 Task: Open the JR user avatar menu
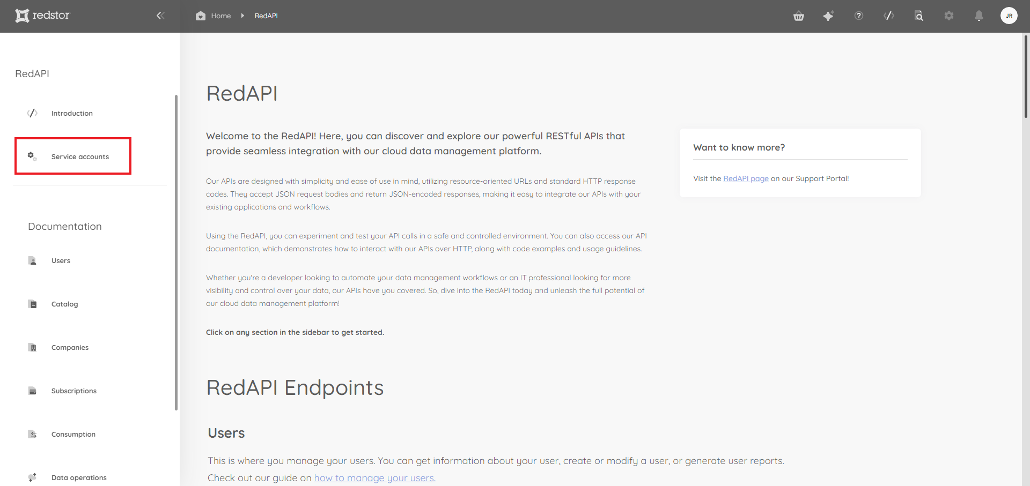click(x=1009, y=16)
